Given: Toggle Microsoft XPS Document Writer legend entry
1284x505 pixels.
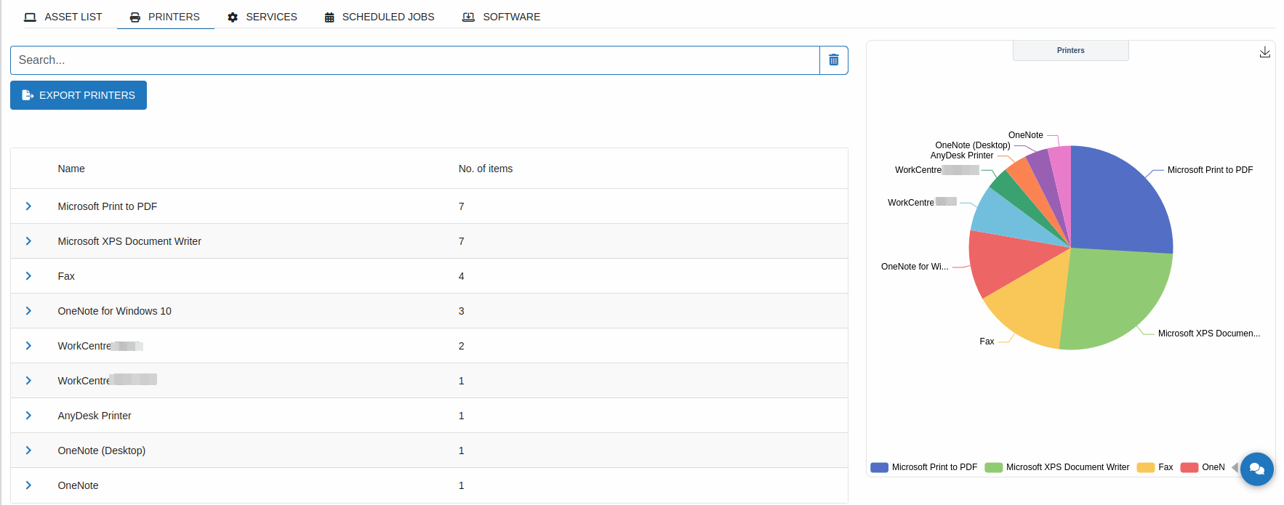Looking at the screenshot, I should tap(1058, 467).
